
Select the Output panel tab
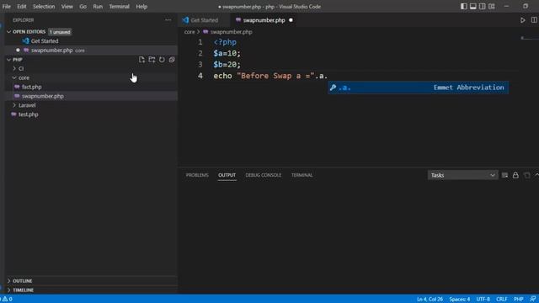pos(227,175)
